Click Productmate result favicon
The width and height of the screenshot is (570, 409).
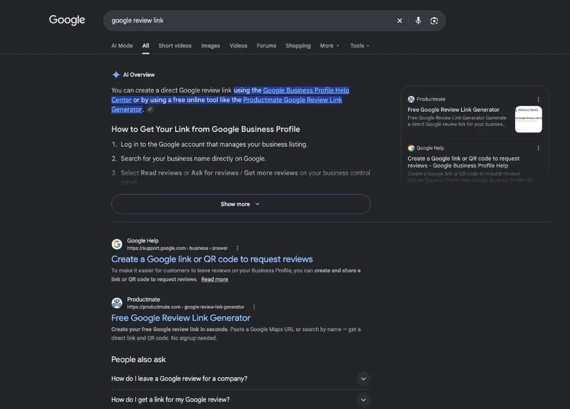[x=117, y=303]
